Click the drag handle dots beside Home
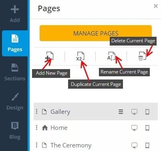This screenshot has height=151, width=161. click(x=36, y=127)
